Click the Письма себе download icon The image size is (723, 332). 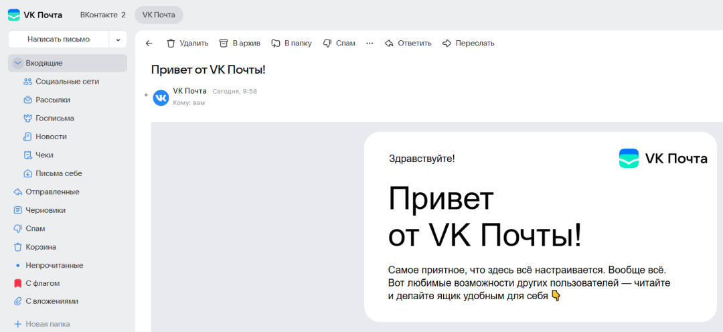point(27,174)
